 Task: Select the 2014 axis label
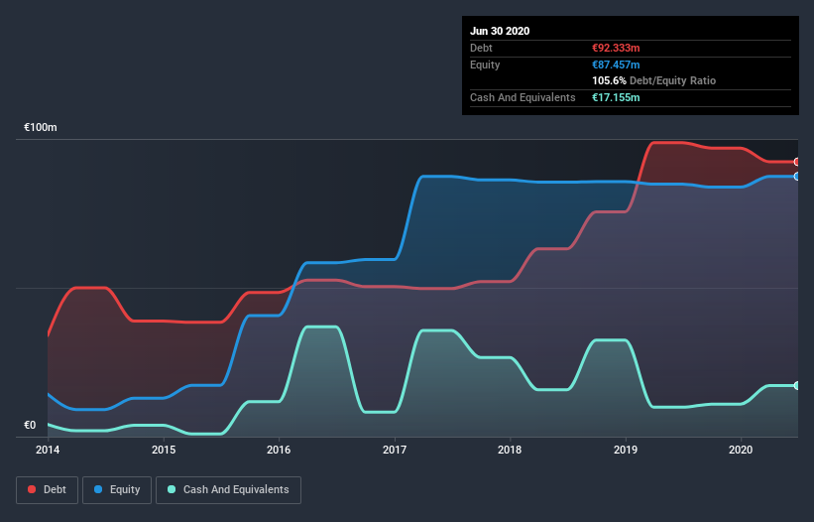(48, 450)
